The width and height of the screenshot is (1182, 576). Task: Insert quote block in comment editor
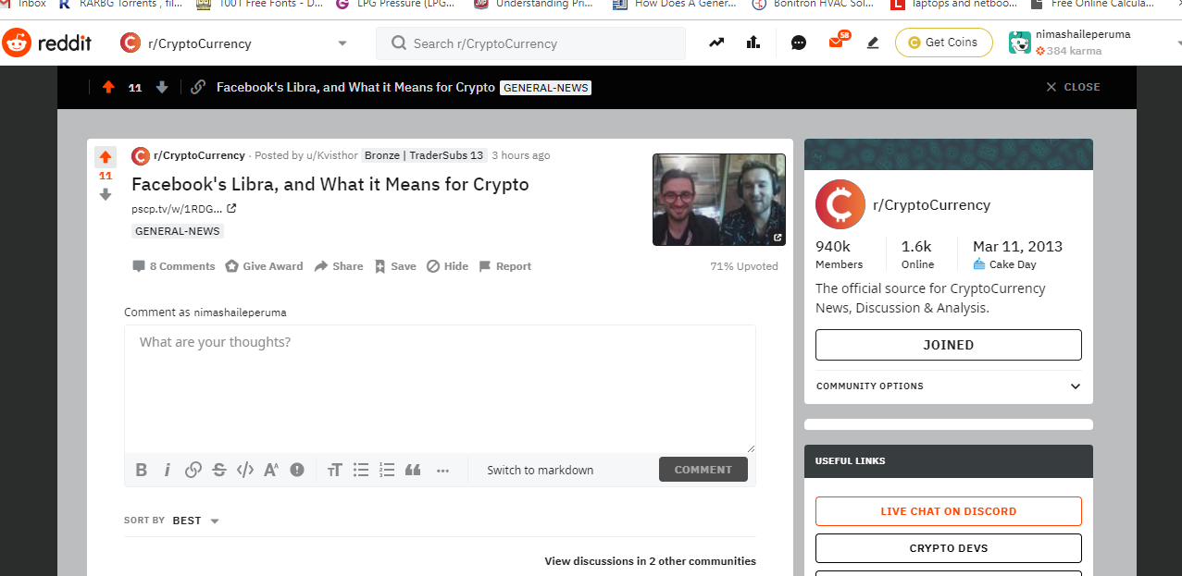[x=413, y=470]
